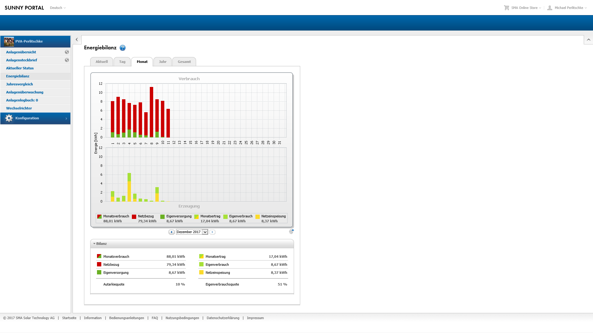Click the Konfiguration gear icon

point(9,118)
